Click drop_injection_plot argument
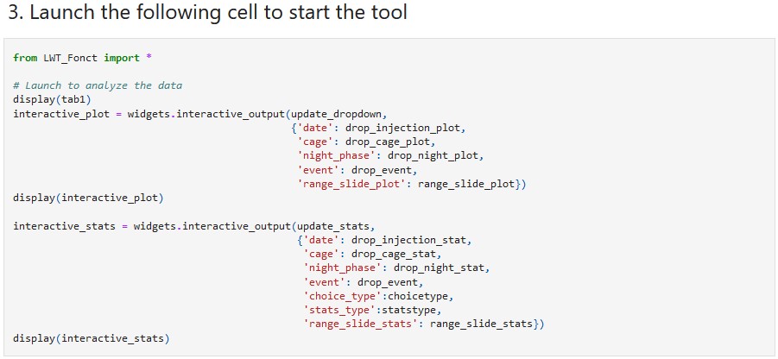The width and height of the screenshot is (778, 359). click(x=405, y=128)
